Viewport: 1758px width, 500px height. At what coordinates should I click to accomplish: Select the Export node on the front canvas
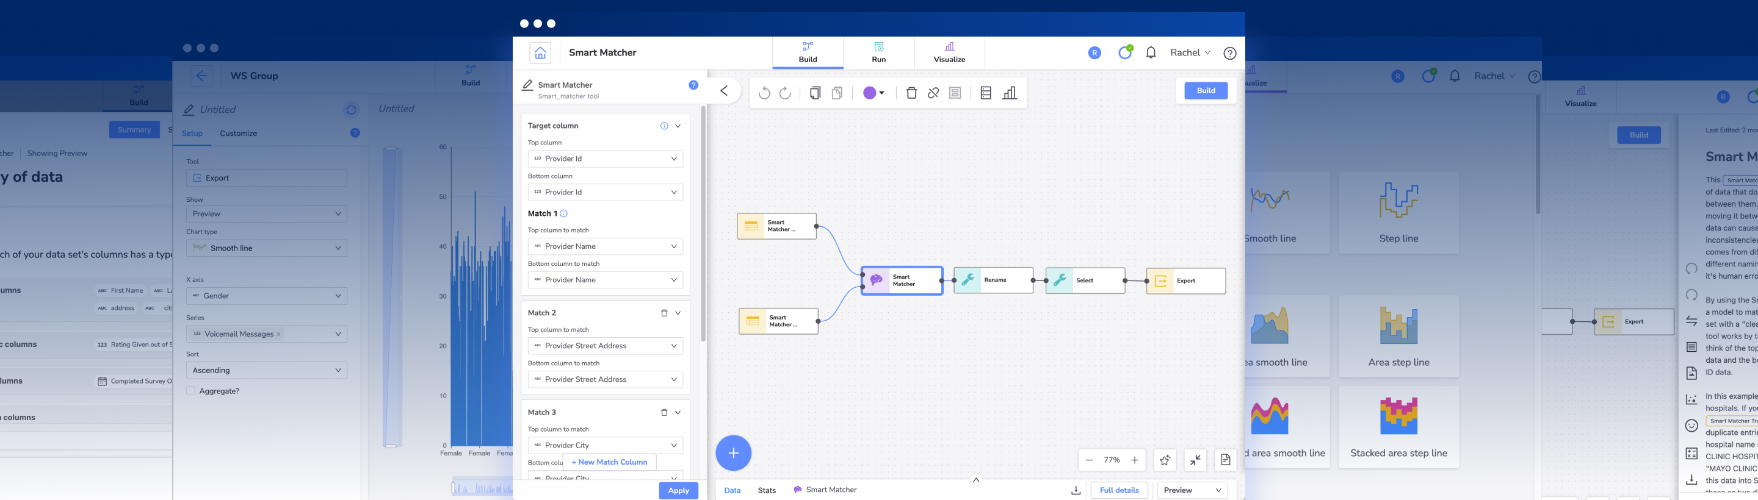pyautogui.click(x=1186, y=281)
